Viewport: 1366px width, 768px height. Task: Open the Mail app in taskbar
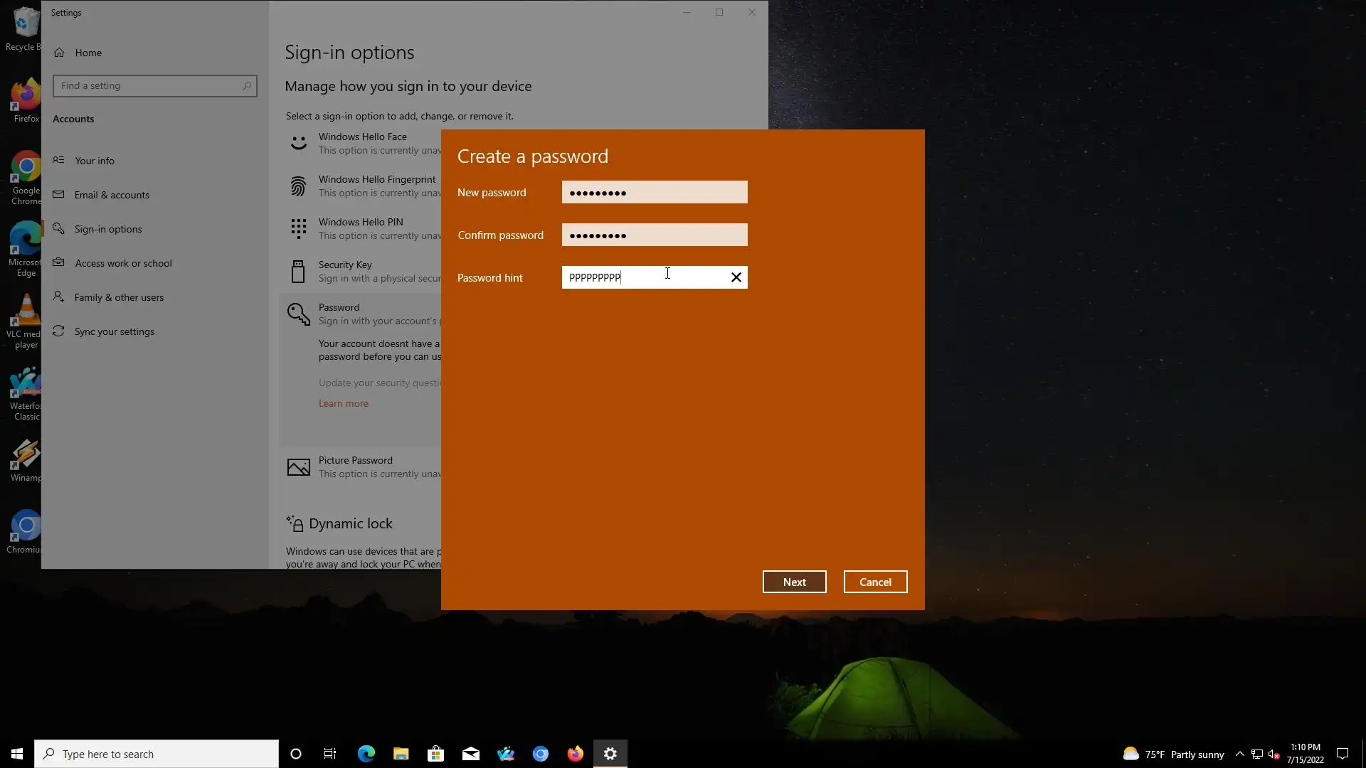470,754
